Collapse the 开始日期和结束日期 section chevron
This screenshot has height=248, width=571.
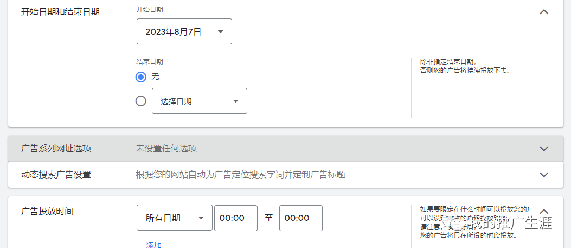point(544,11)
